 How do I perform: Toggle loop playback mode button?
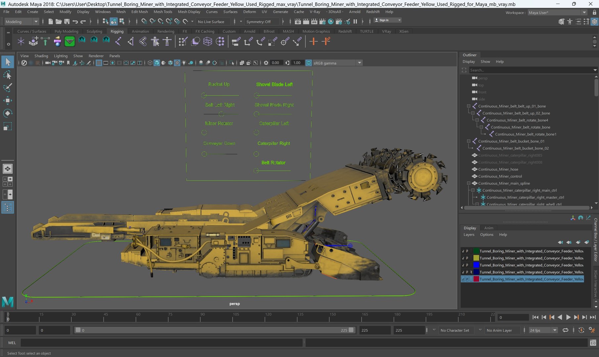[565, 330]
